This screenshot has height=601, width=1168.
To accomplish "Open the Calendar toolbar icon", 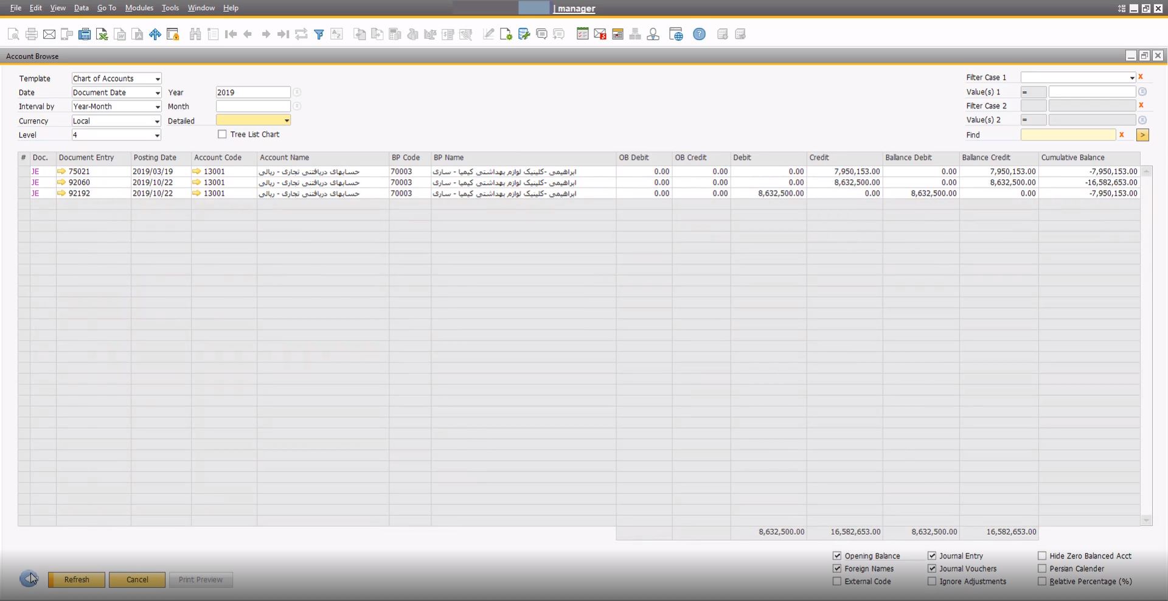I will point(617,34).
